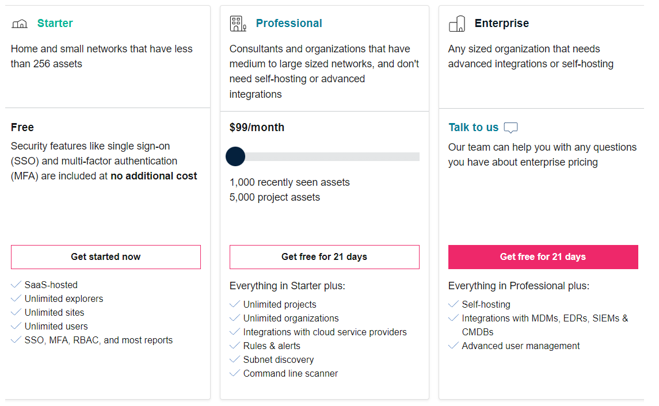Viewport: 659px width, 406px height.
Task: Click the Professional plan building icon
Action: (x=238, y=24)
